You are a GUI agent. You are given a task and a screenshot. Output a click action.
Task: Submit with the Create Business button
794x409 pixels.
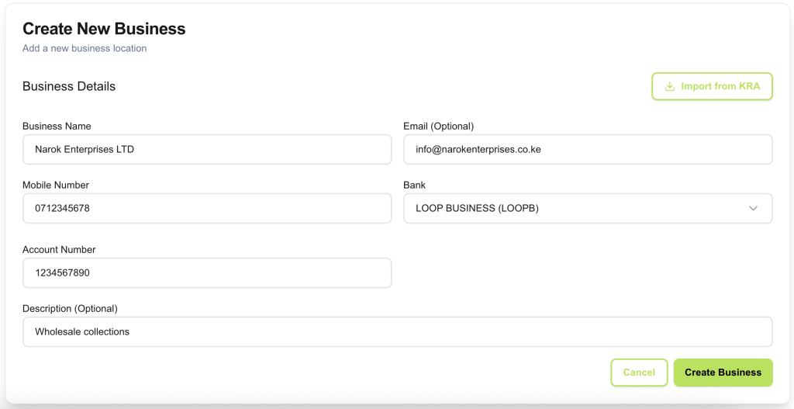723,373
